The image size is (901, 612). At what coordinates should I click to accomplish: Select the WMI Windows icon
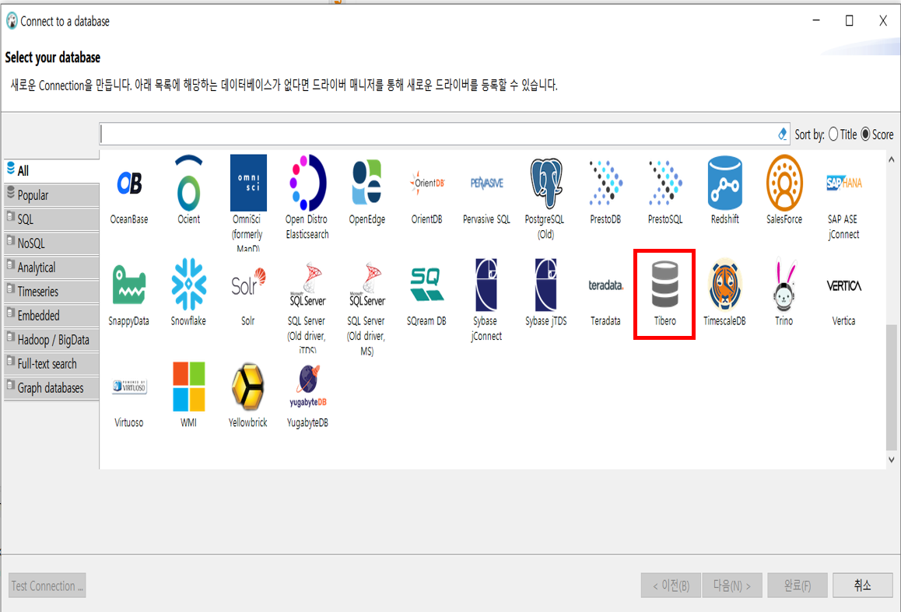[188, 386]
